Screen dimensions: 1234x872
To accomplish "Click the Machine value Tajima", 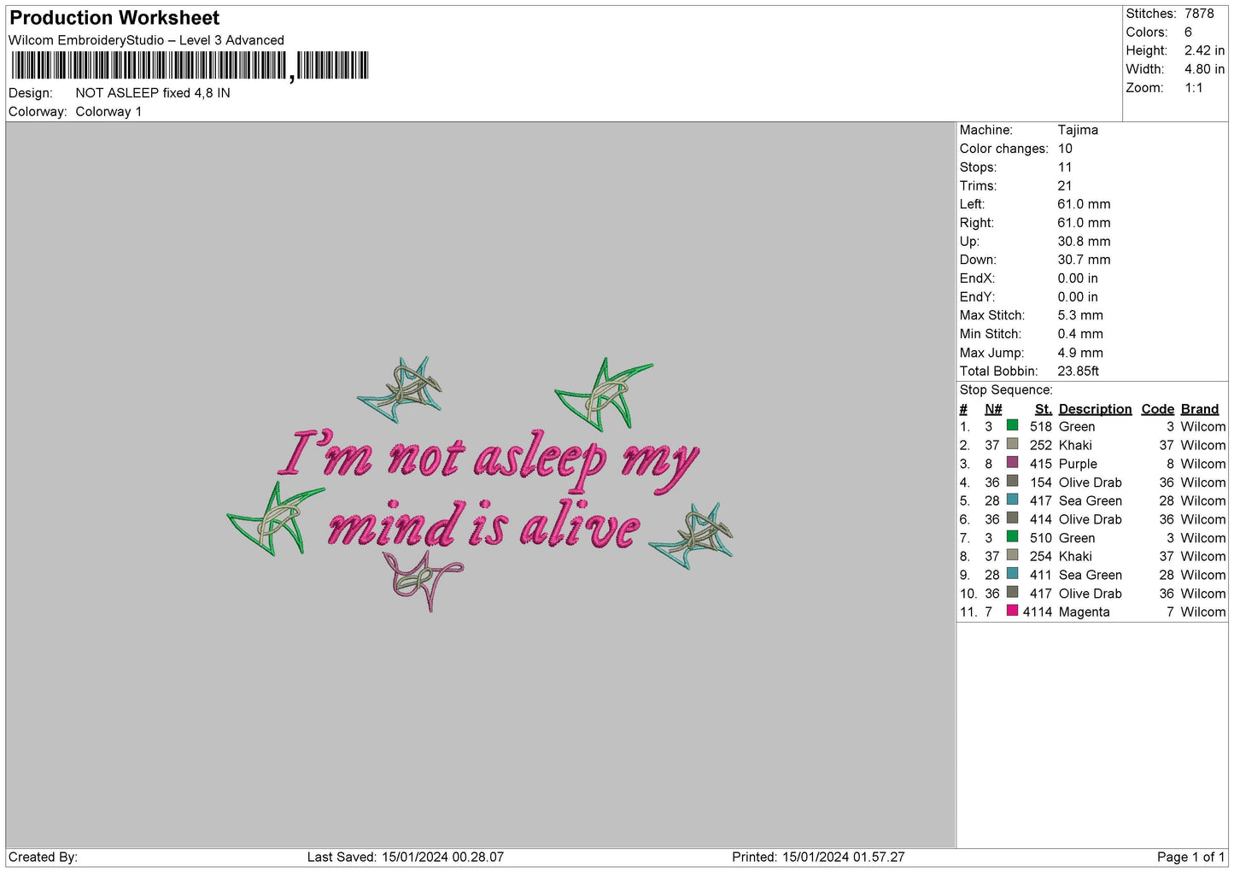I will tap(1078, 130).
